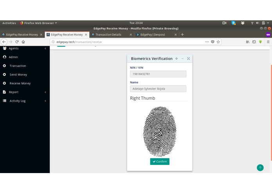Viewport: 272px width, 193px height.
Task: Click the site information icon in address bar
Action: point(53,42)
